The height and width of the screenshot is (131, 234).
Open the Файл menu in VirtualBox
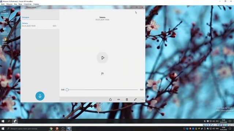[x=3, y=4]
